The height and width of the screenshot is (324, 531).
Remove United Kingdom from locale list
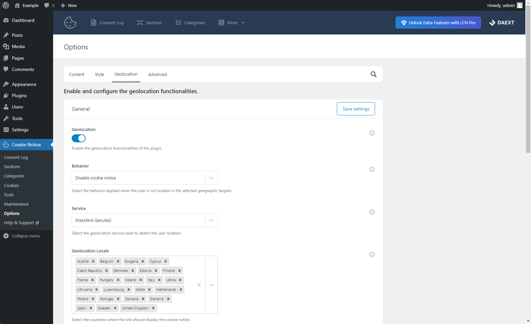153,308
